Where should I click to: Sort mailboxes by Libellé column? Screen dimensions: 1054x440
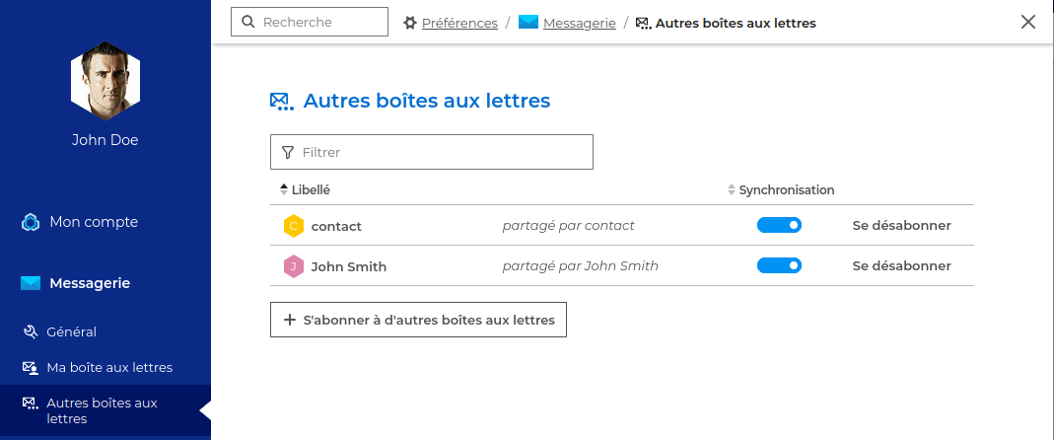[x=310, y=189]
